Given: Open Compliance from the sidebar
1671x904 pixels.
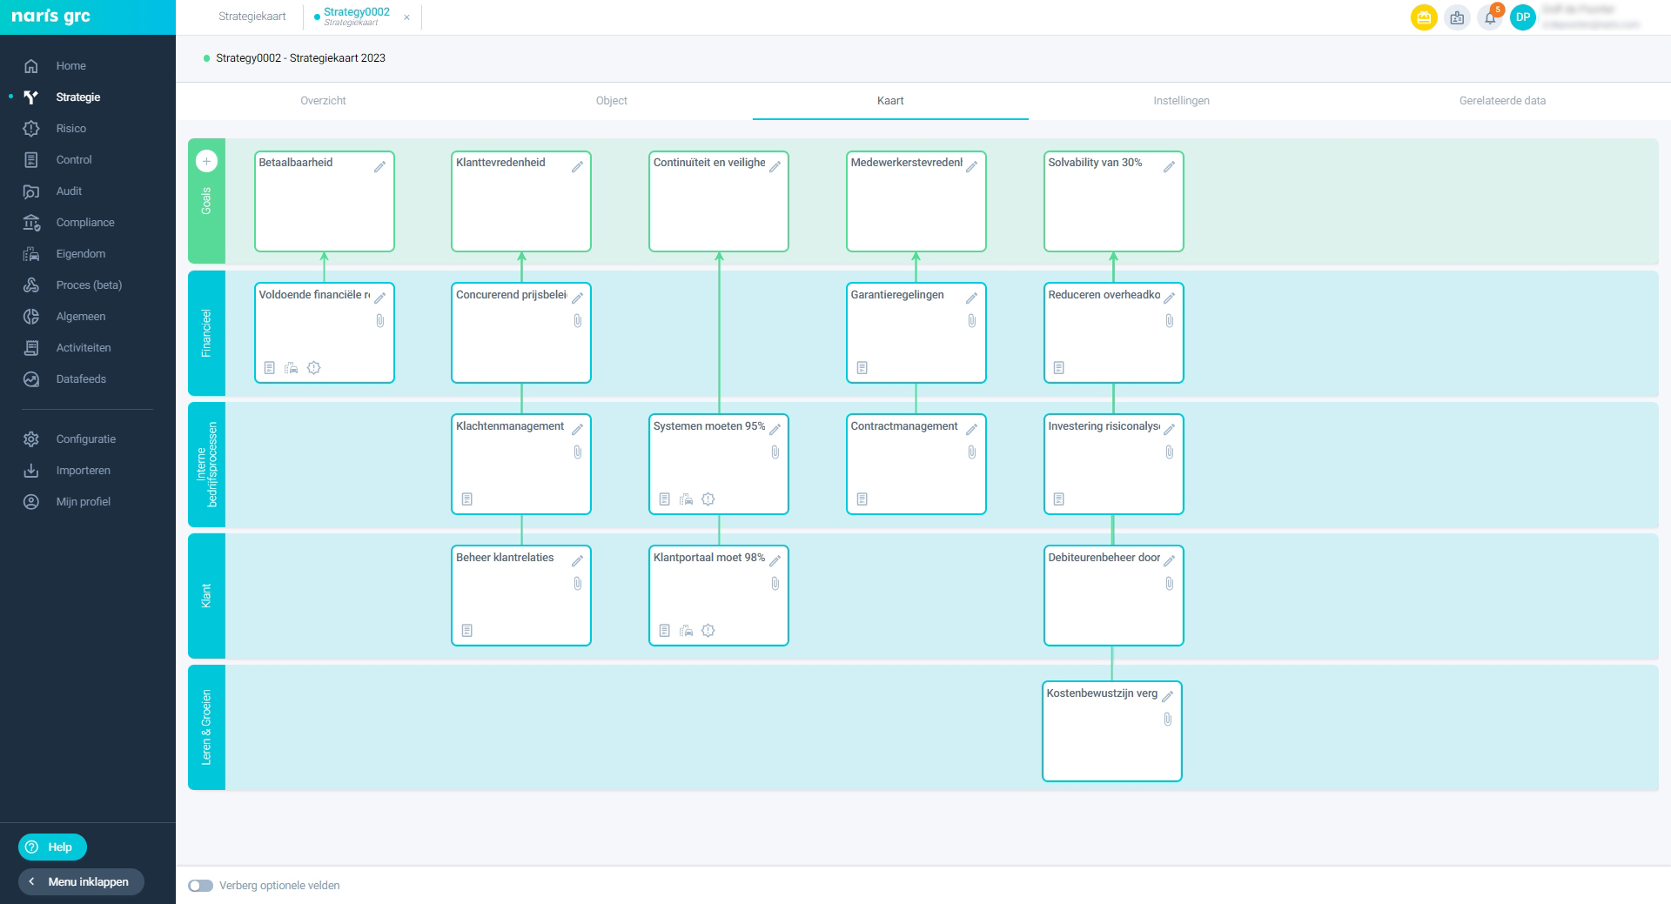Looking at the screenshot, I should (x=84, y=223).
